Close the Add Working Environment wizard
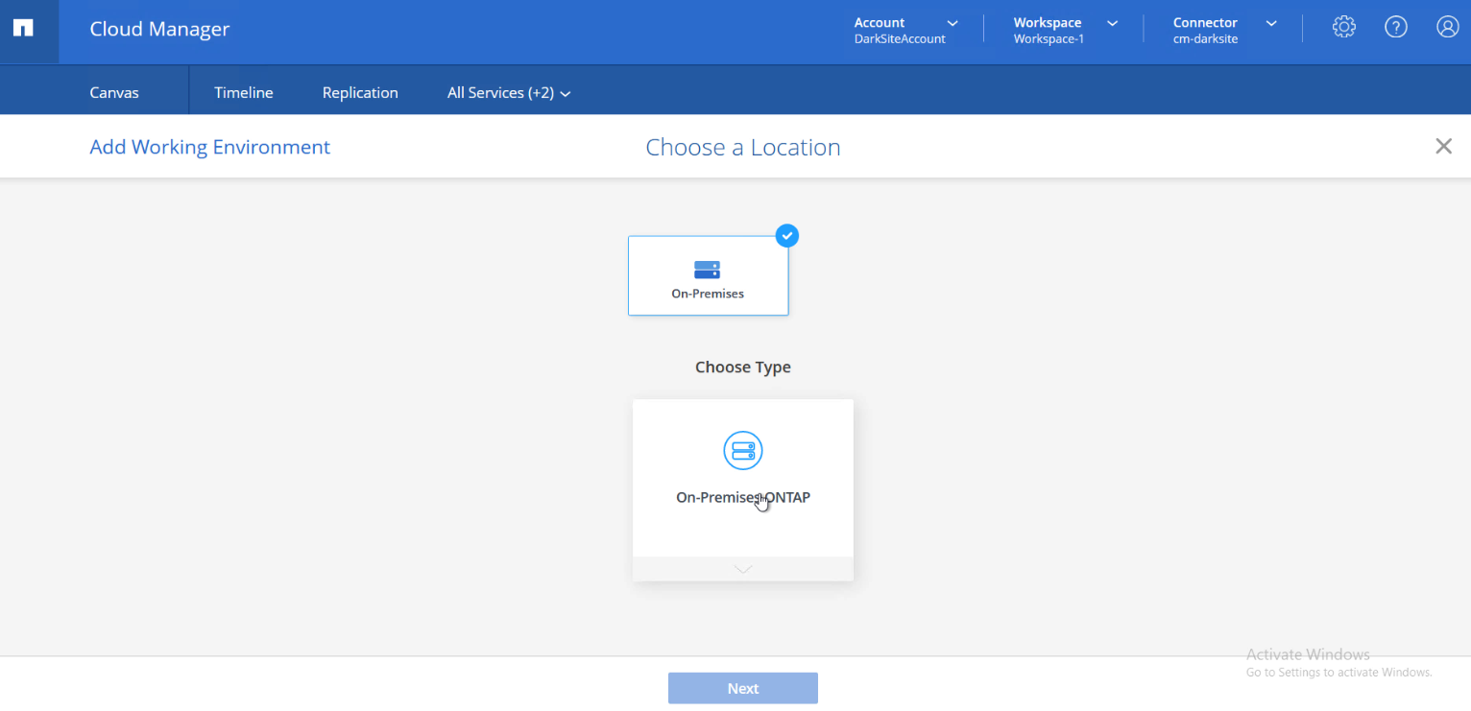The width and height of the screenshot is (1471, 711). click(x=1443, y=146)
